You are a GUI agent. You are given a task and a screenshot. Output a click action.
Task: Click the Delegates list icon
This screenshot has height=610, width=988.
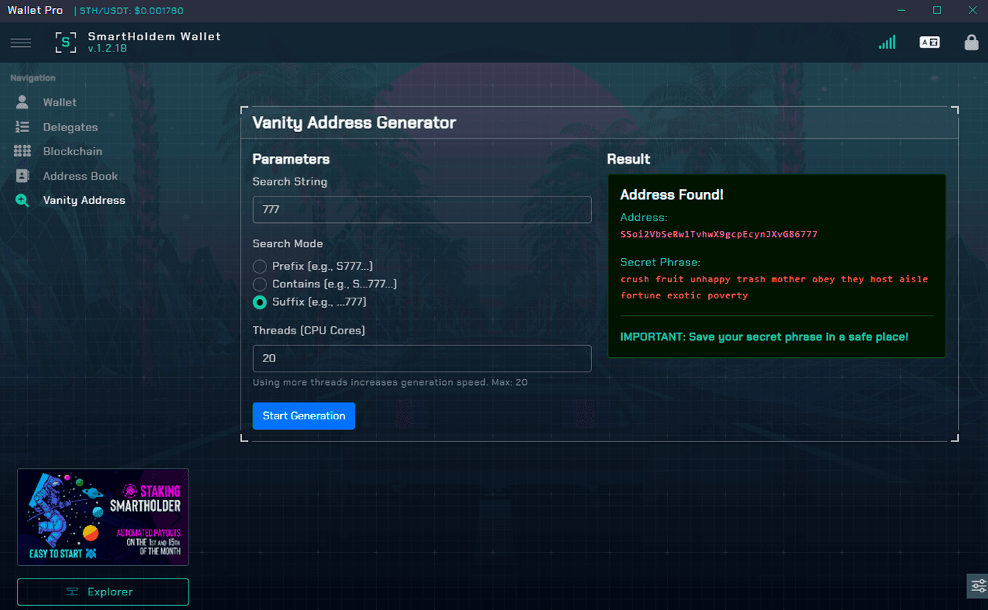coord(22,127)
